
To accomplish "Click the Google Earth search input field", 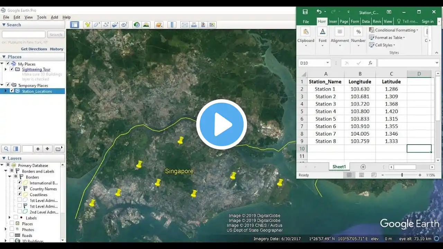I will [24, 35].
